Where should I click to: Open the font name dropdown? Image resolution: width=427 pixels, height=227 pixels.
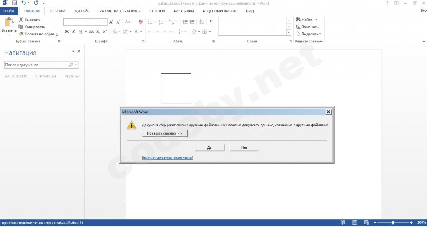88,22
